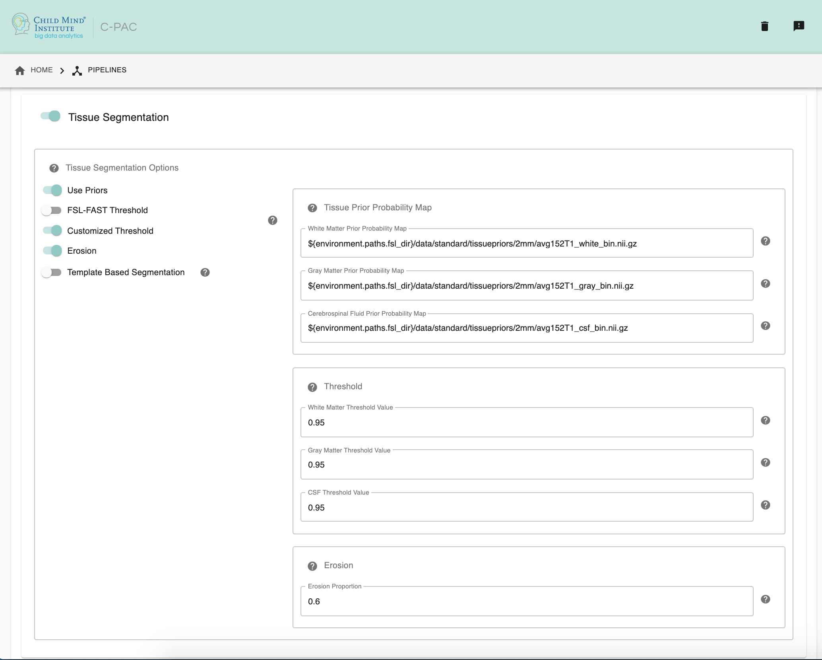Click help icon for Erosion Proportion field
Viewport: 822px width, 660px height.
coord(765,599)
